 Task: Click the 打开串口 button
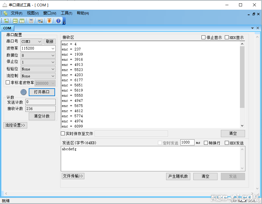pyautogui.click(x=42, y=92)
